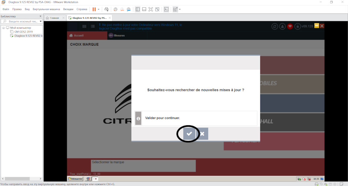Switch to the Diagbox 9.125 REV02 tab

coord(90,18)
